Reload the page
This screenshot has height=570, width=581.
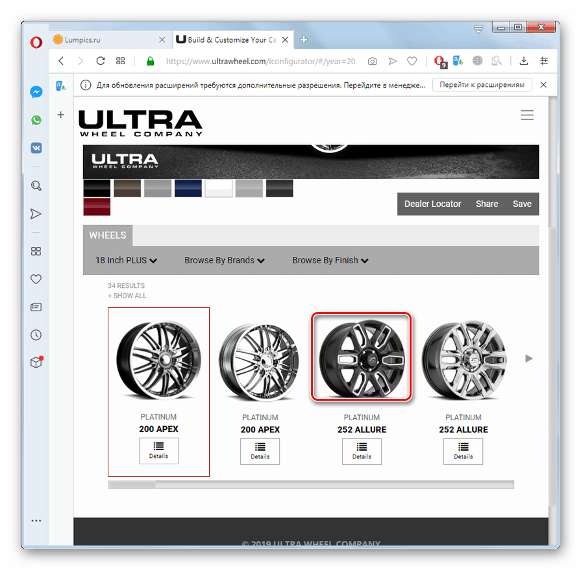(x=100, y=61)
